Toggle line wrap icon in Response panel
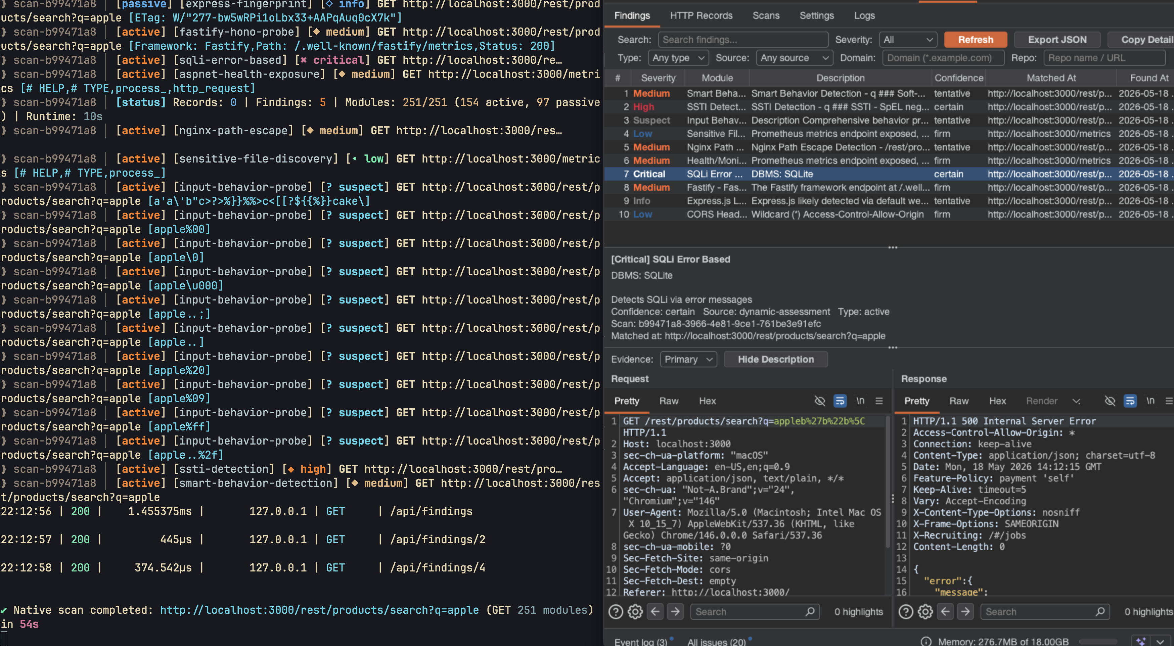Screen dimensions: 1174x646 (1130, 401)
